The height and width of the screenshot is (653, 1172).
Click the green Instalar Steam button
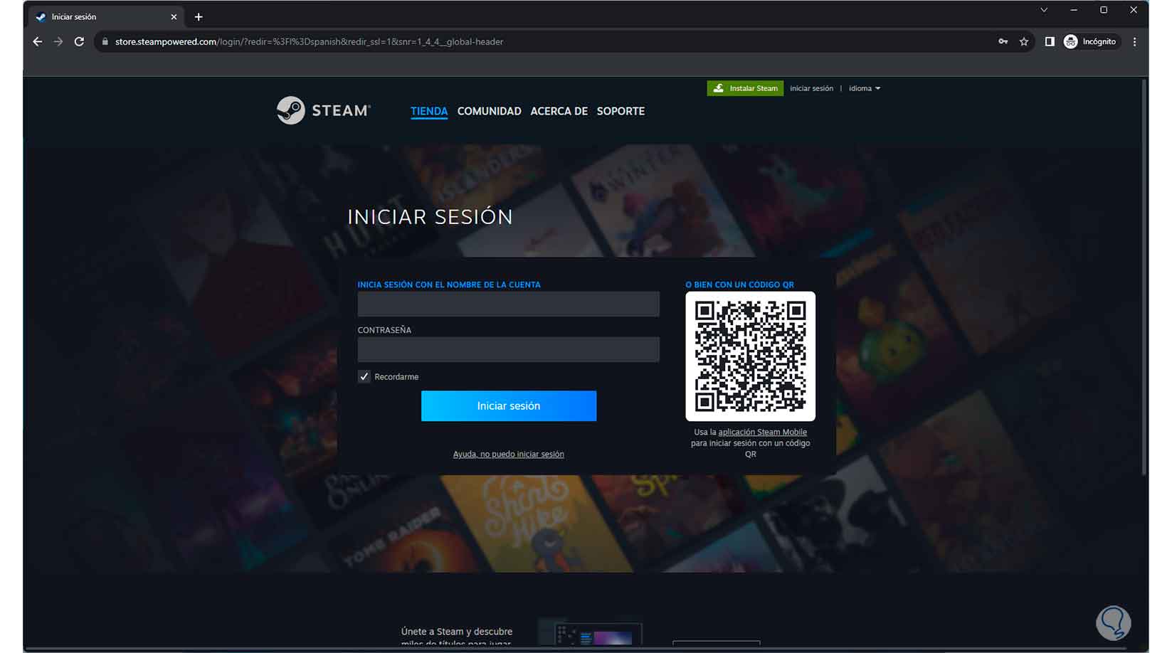coord(745,88)
